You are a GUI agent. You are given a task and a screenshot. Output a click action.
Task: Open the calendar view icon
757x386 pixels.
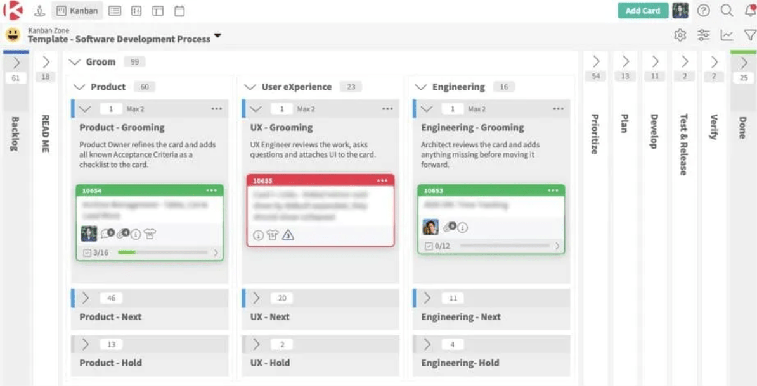tap(179, 11)
